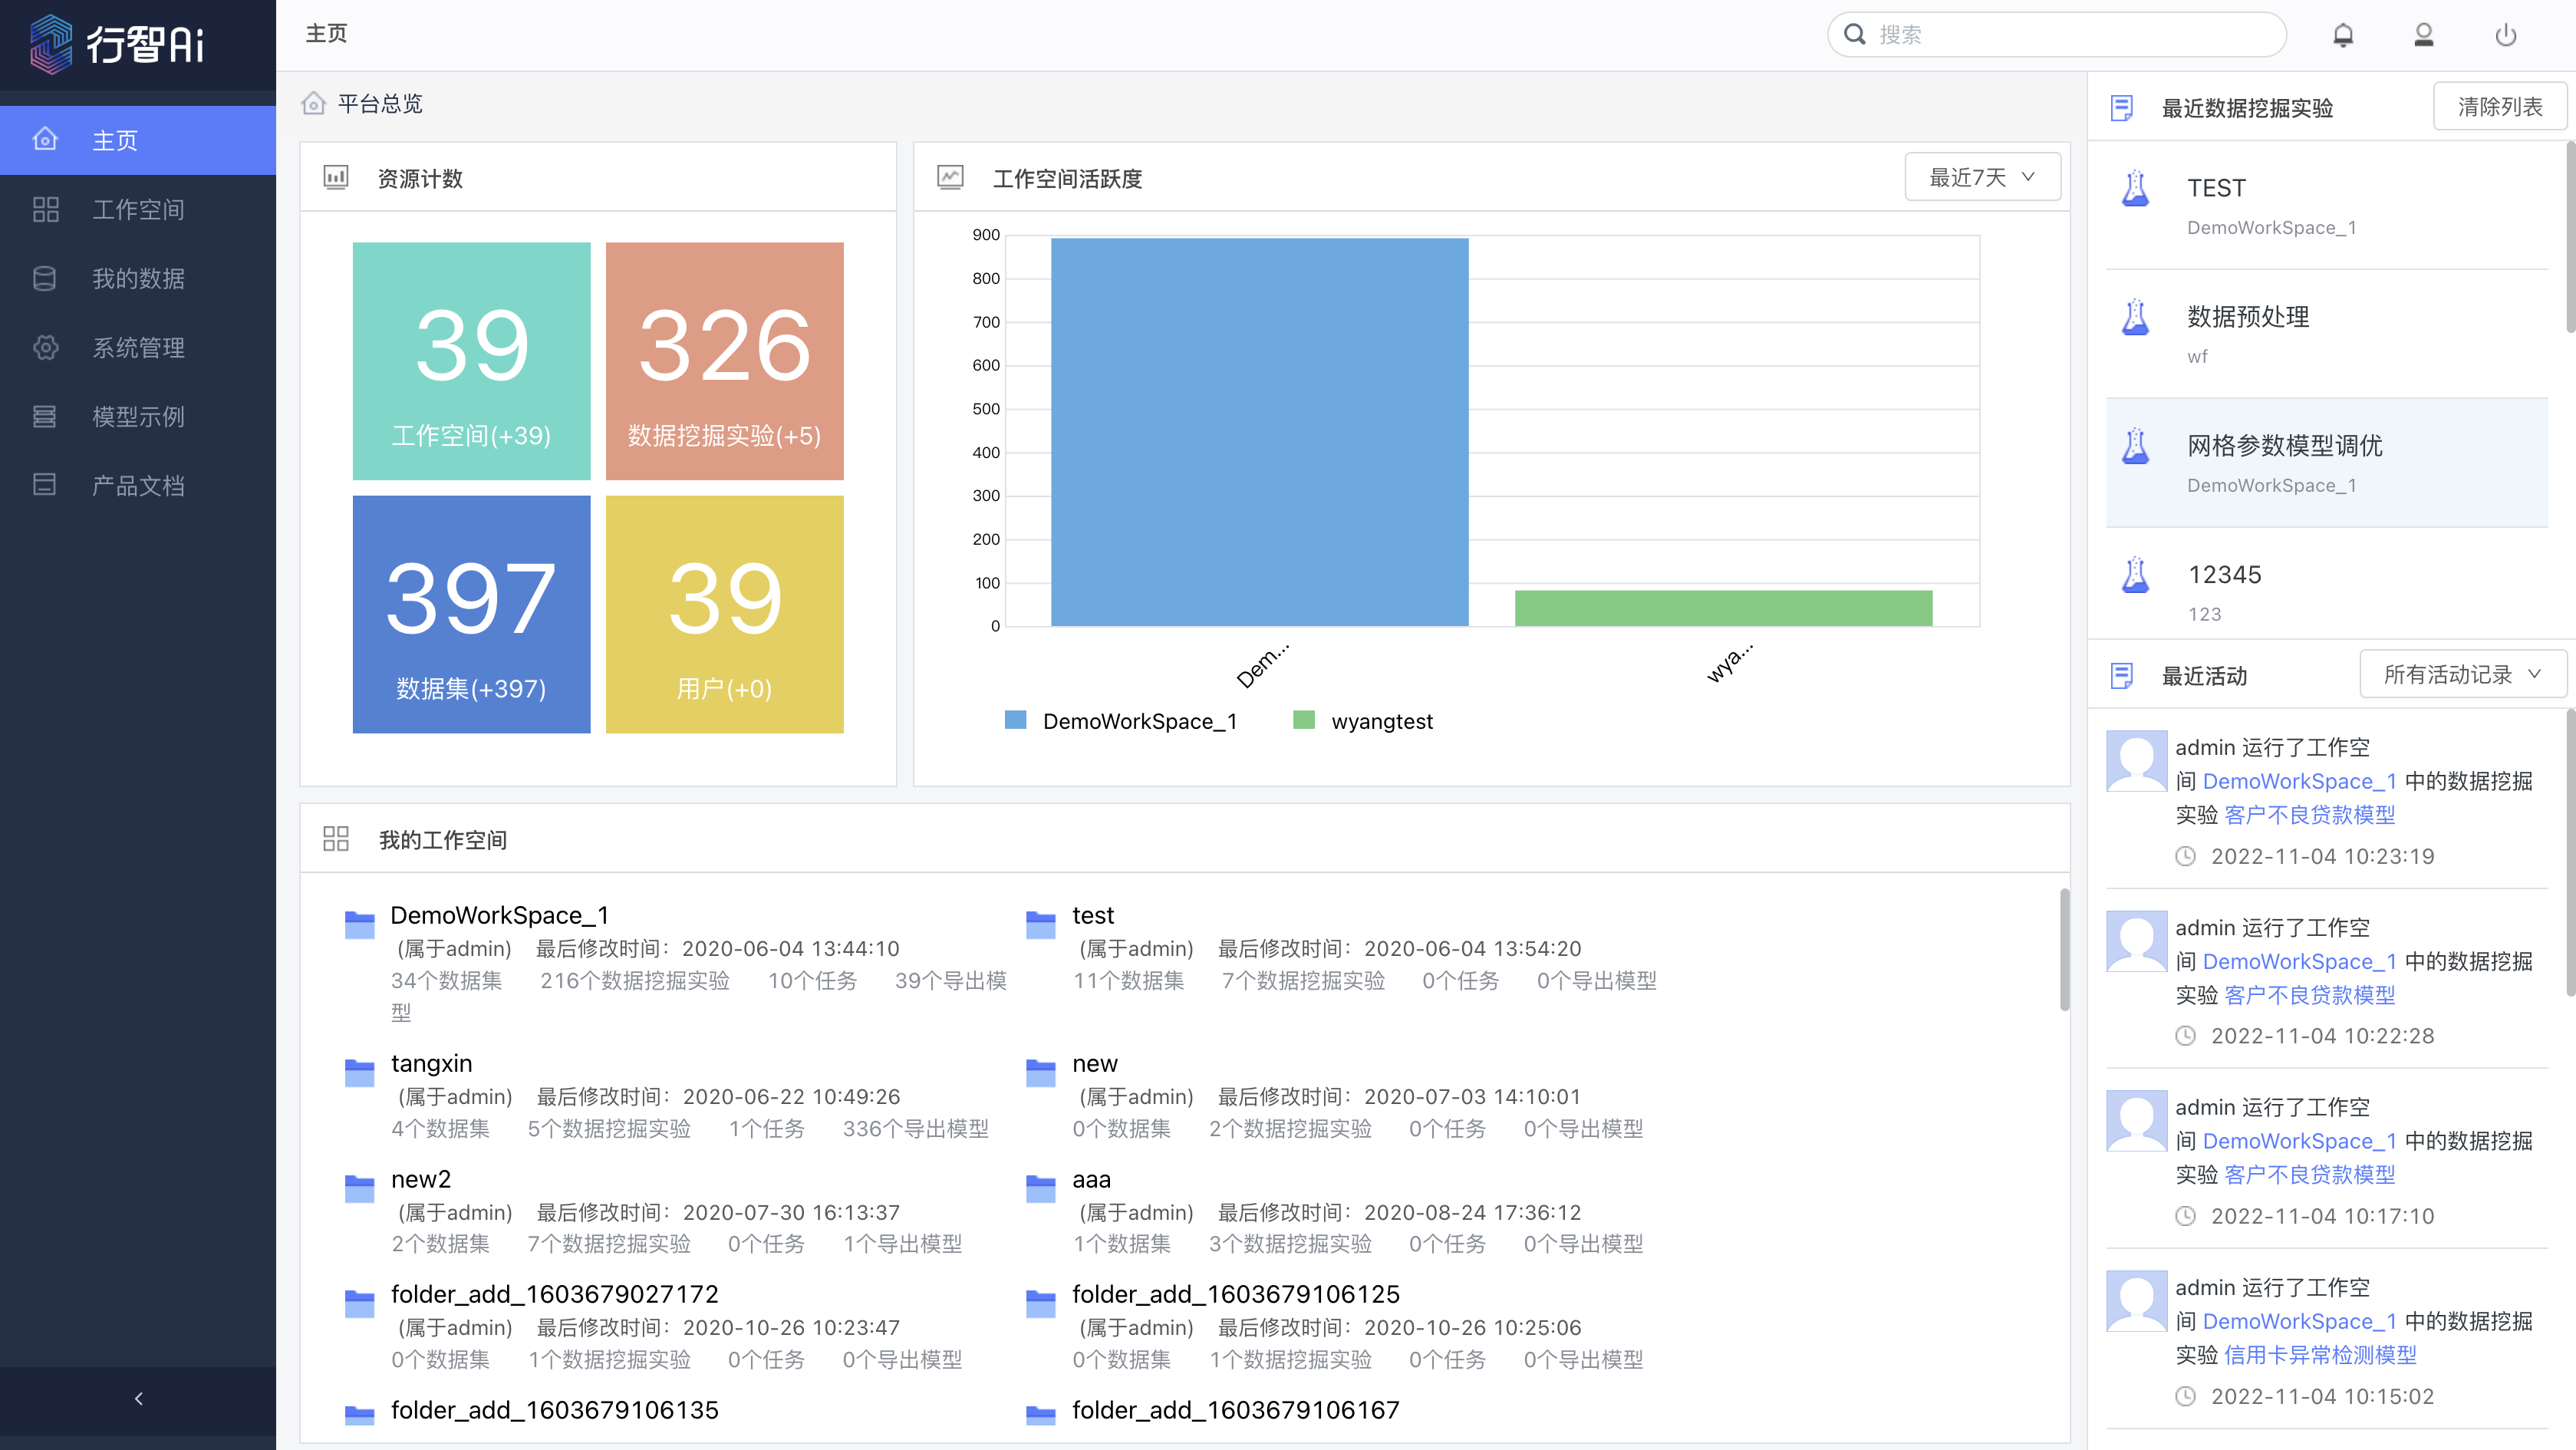The width and height of the screenshot is (2576, 1450).
Task: Toggle the DemoWorkSpace_1 legend entry in chart
Action: tap(1122, 721)
